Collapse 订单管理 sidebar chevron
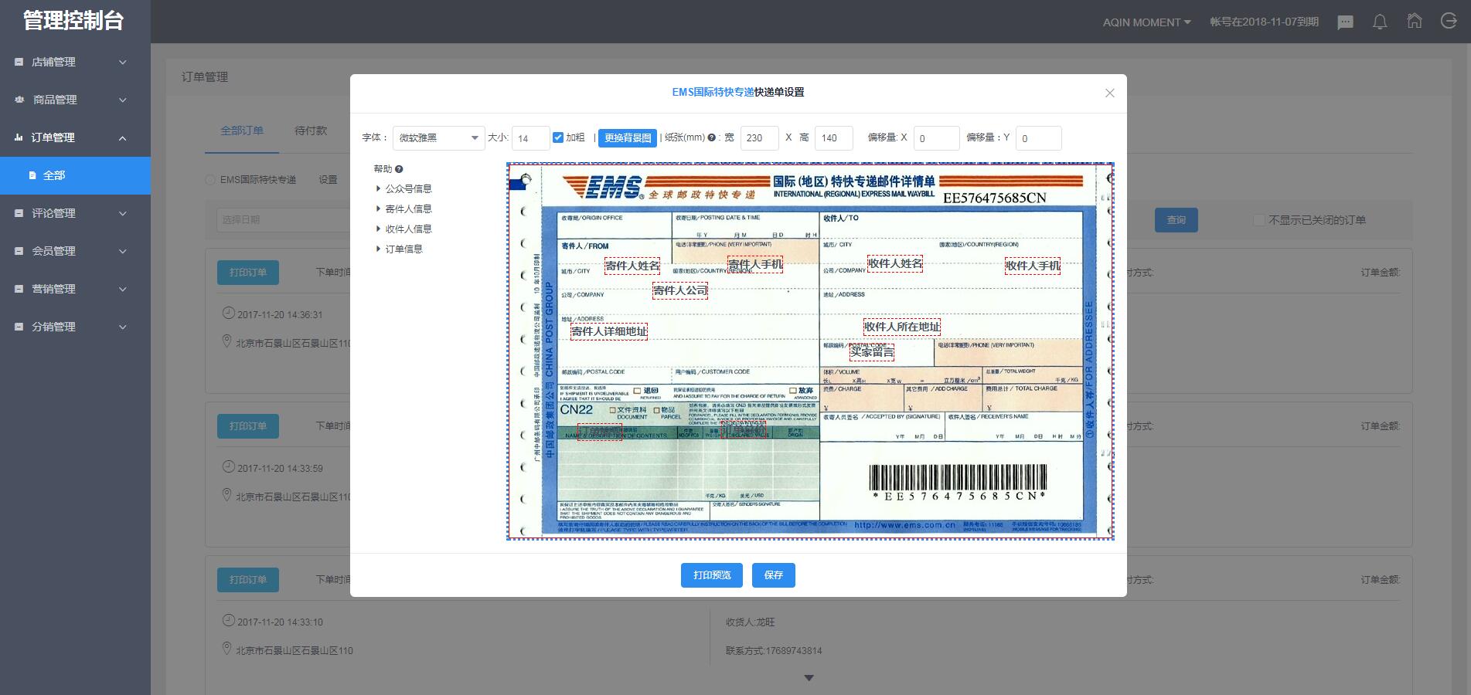Screen dimensions: 1471x695 [122, 137]
